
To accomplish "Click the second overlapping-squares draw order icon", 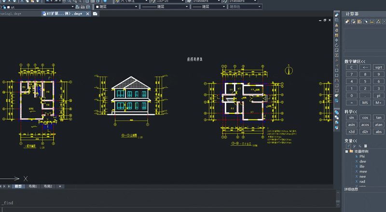I will (x=336, y=118).
